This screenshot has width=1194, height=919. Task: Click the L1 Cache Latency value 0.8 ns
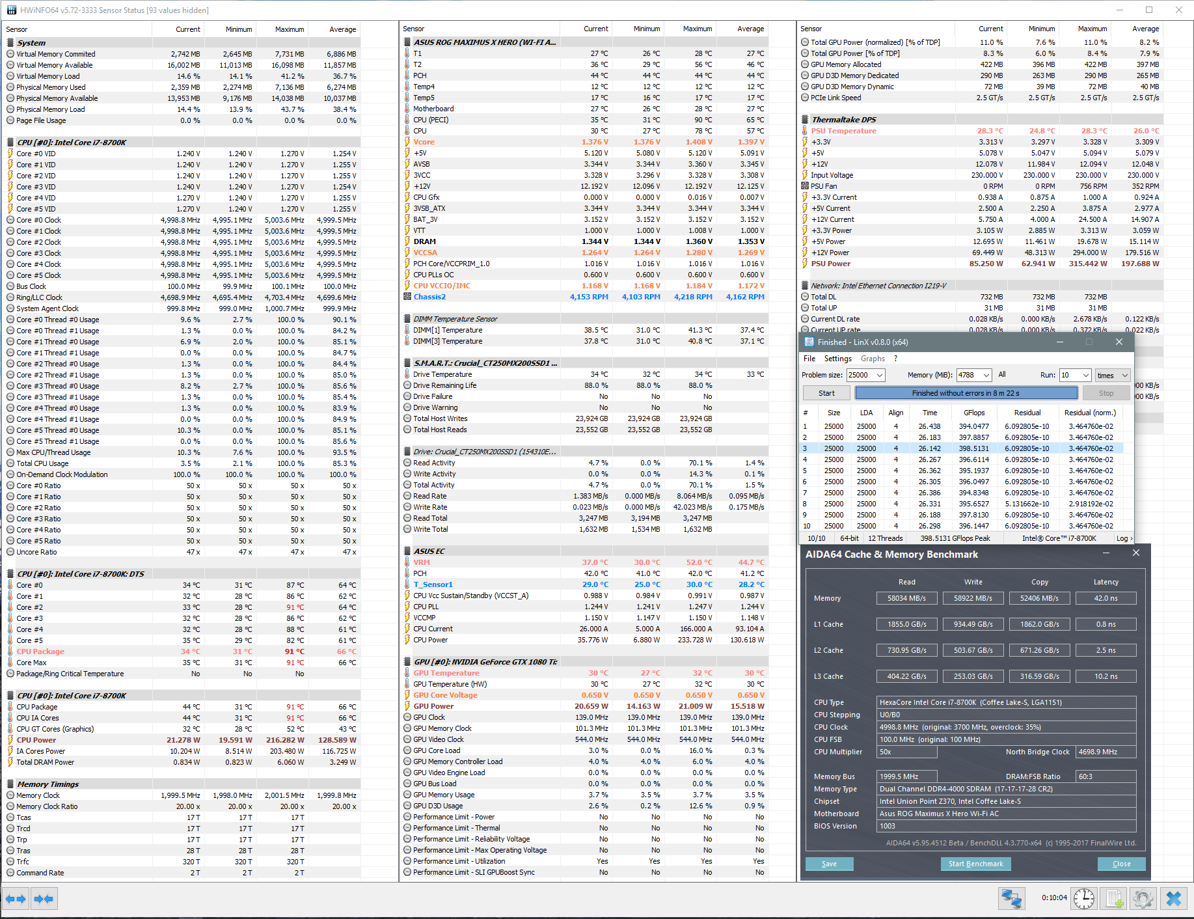[x=1106, y=624]
